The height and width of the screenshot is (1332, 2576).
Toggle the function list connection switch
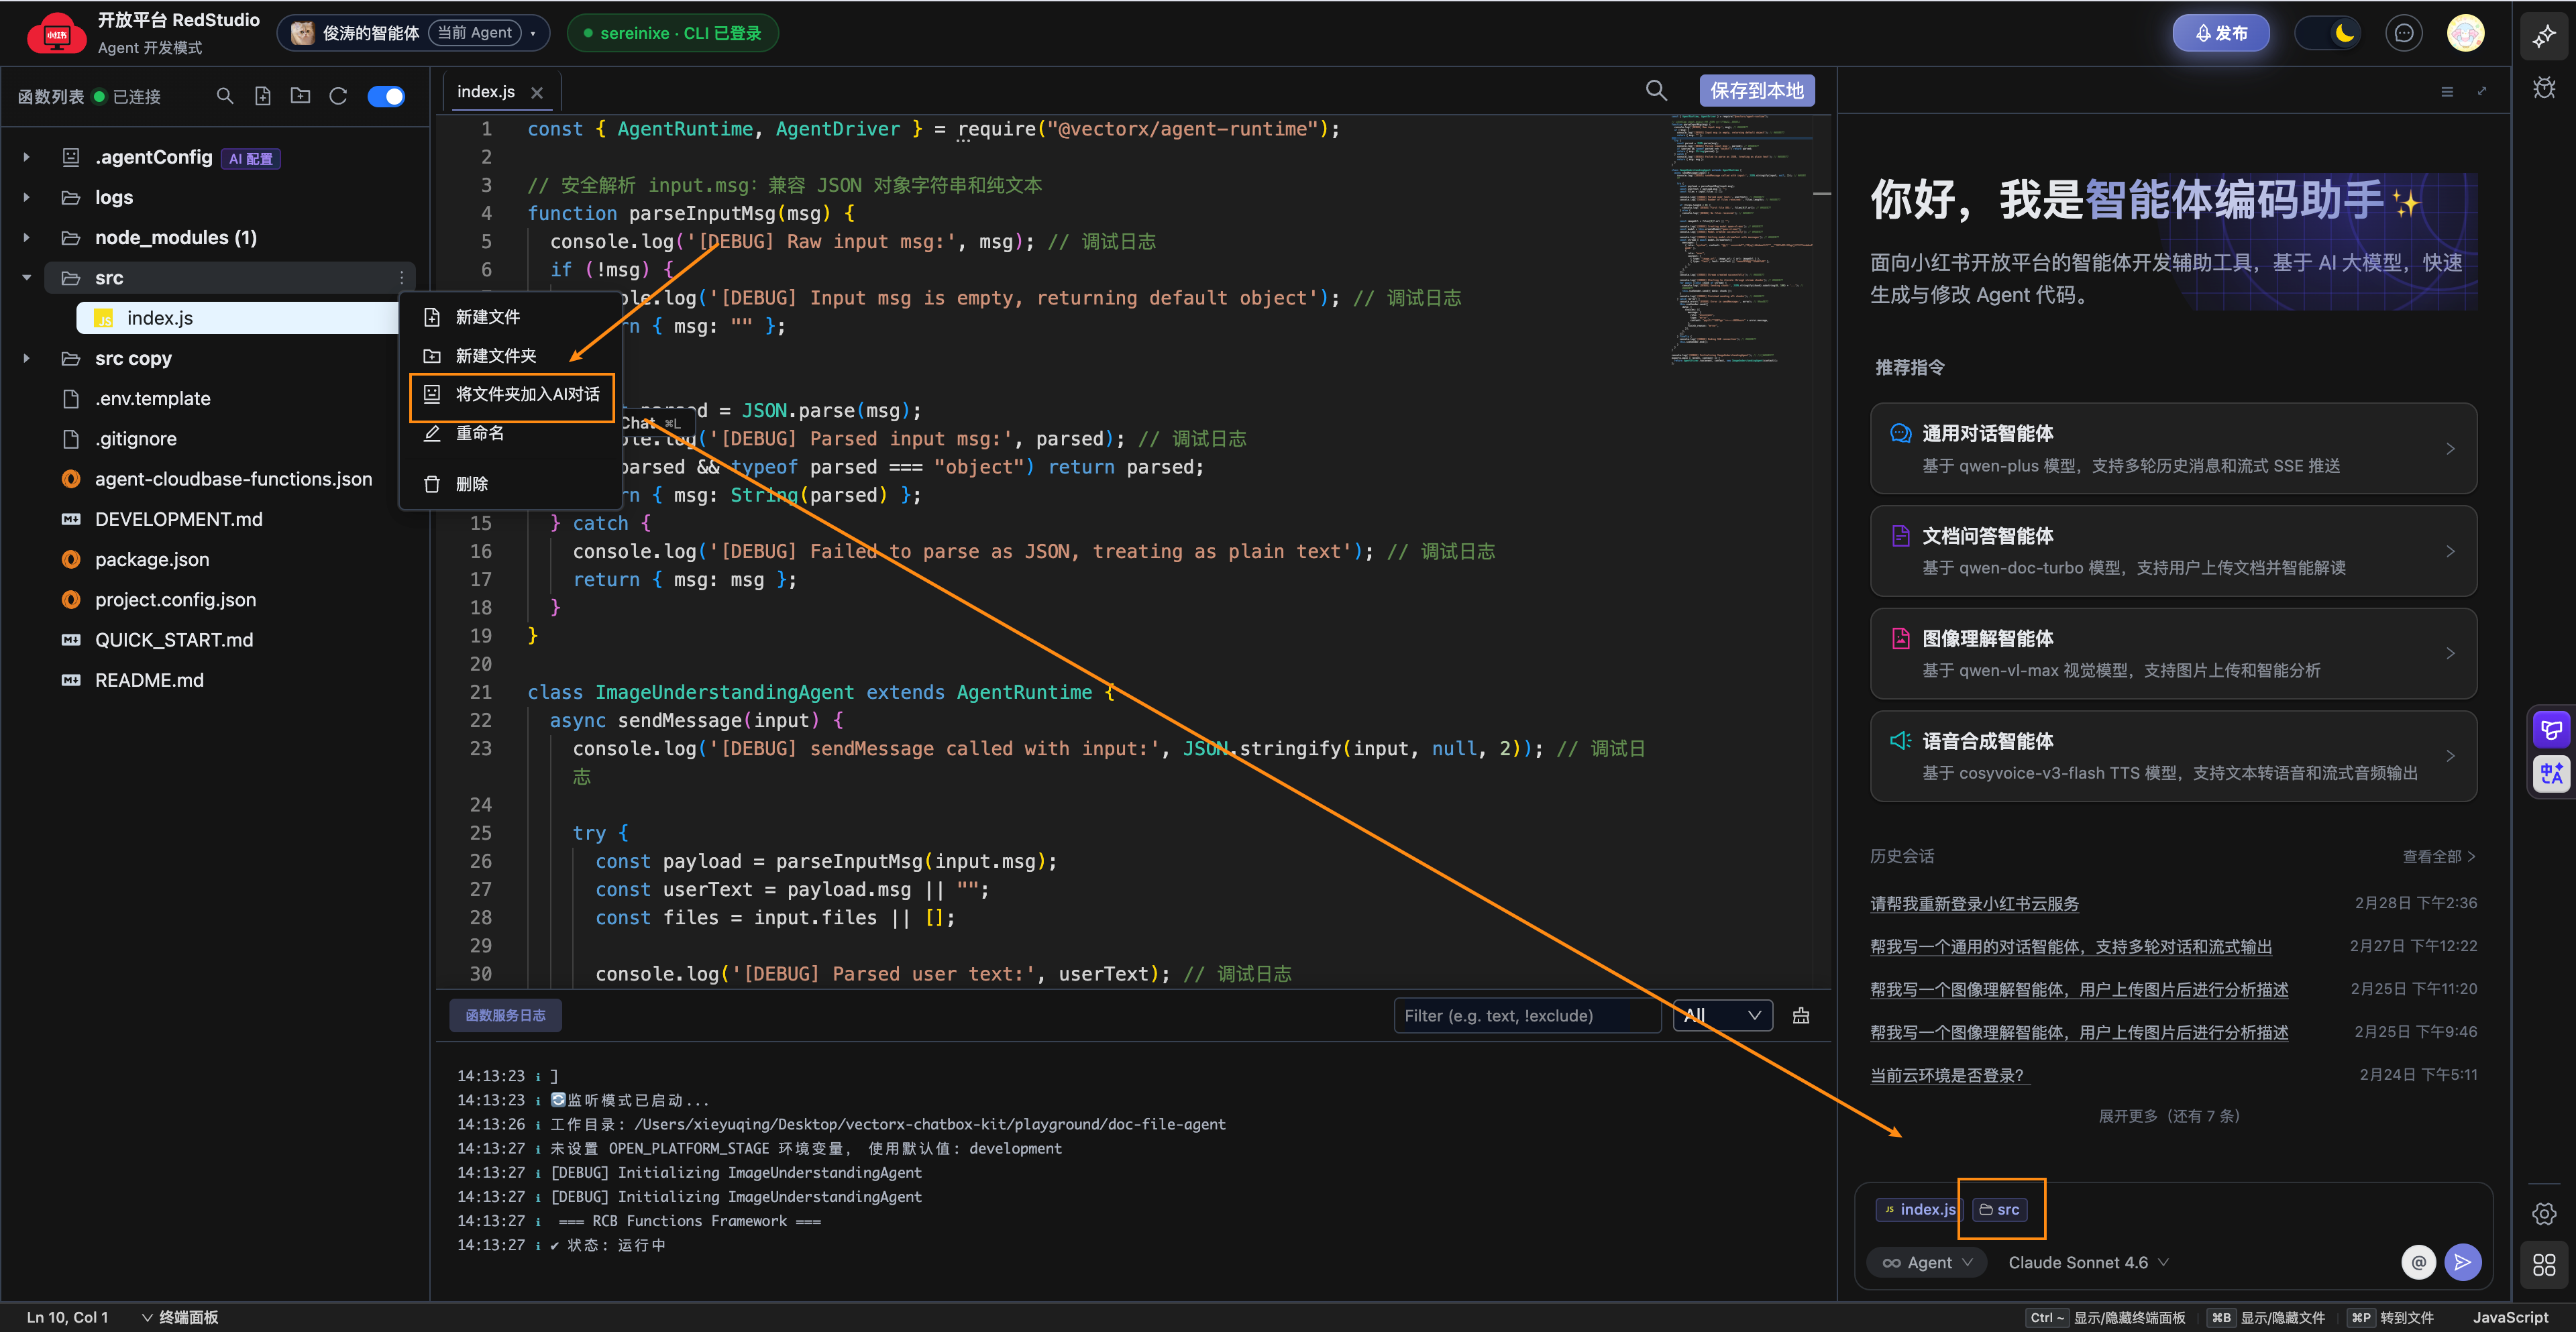[x=386, y=96]
